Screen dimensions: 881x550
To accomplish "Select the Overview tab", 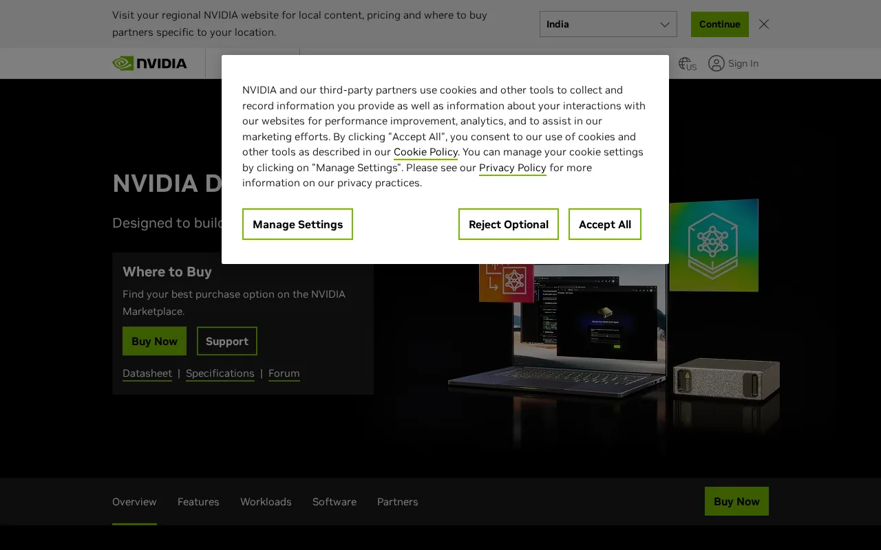I will 134,502.
